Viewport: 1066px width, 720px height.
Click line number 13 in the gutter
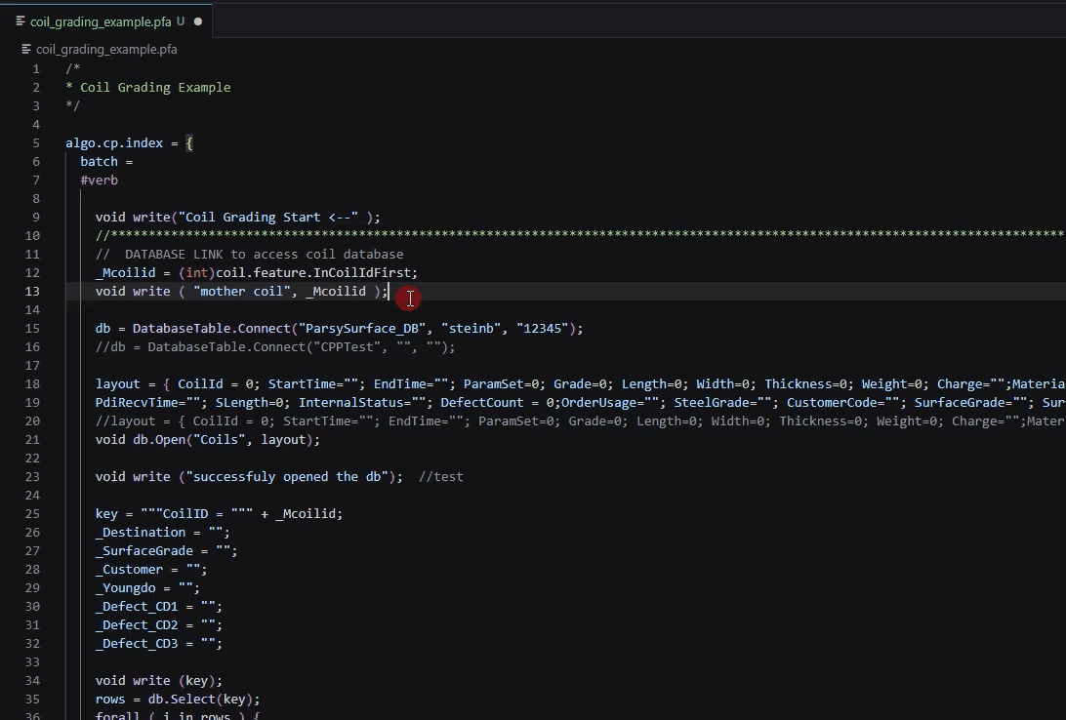pos(32,292)
